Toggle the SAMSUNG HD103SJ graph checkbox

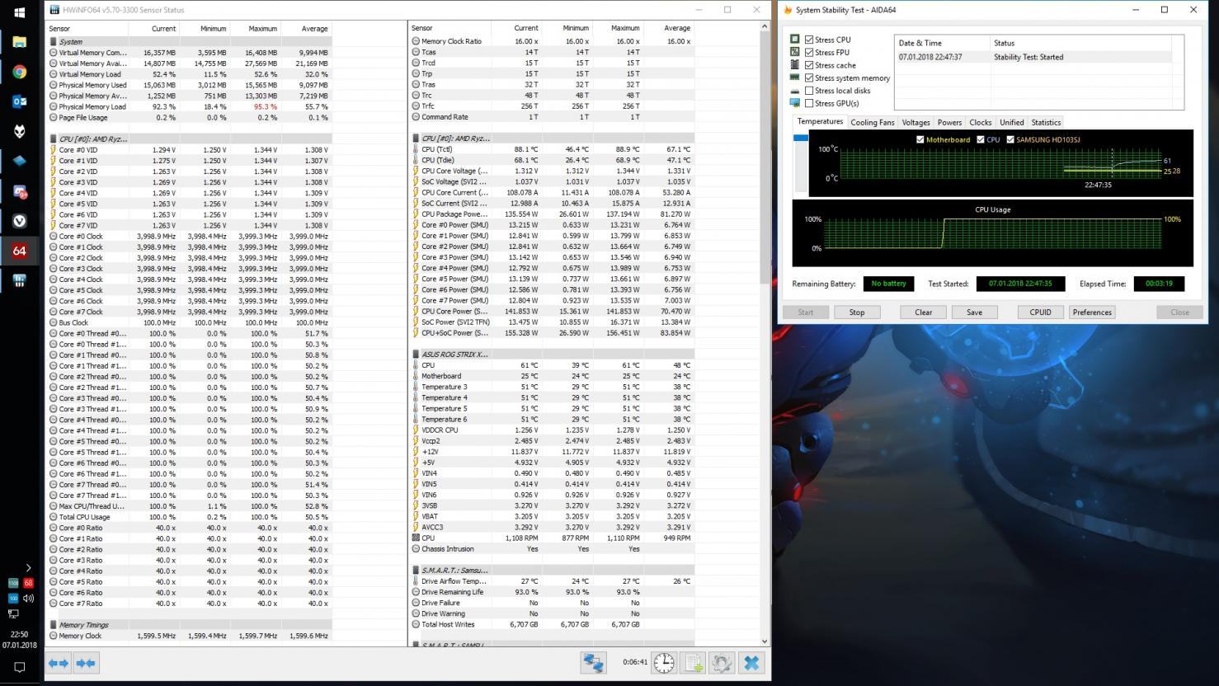click(x=1010, y=139)
